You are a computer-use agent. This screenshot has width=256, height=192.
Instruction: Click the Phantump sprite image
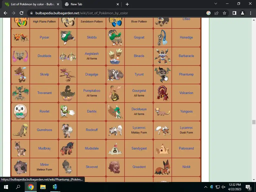tap(162, 74)
